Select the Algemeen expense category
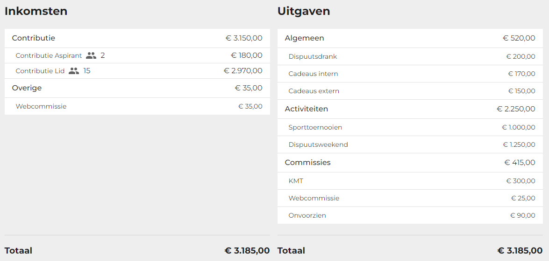The height and width of the screenshot is (261, 549). (410, 38)
